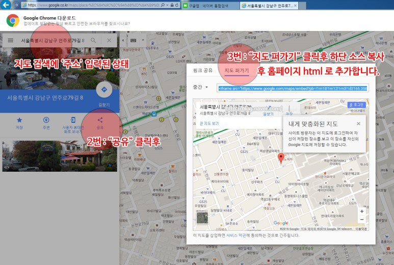Image resolution: width=394 pixels, height=265 pixels.
Task: Close the 내게 맞춤화된 지도 popup
Action: pos(358,124)
